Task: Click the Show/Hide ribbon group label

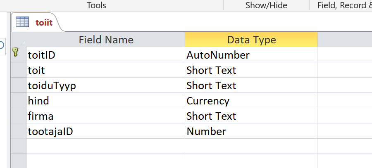Action: click(x=266, y=5)
